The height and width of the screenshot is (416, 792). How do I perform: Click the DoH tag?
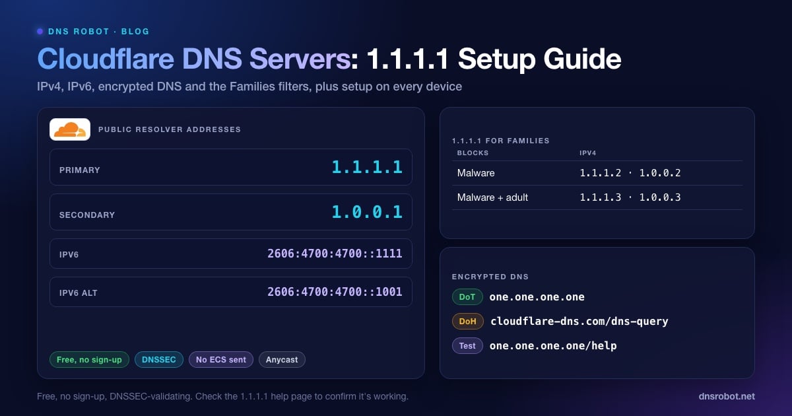point(468,322)
